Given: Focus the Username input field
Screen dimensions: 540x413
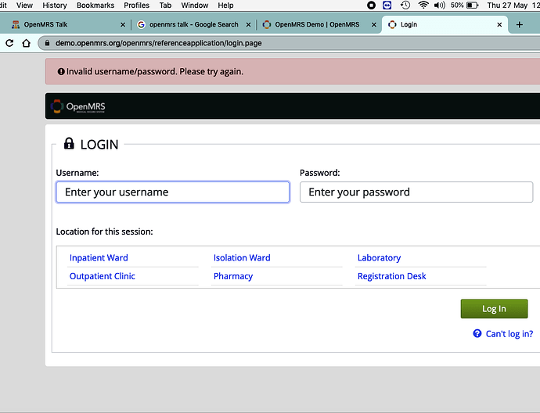Looking at the screenshot, I should [172, 192].
